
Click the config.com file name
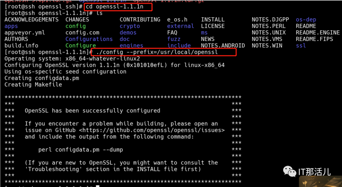tap(82, 33)
